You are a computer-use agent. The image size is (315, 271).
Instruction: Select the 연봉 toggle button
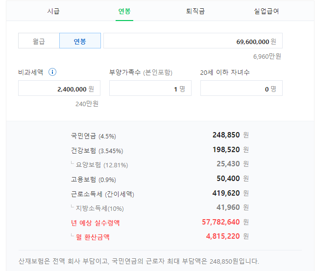point(80,41)
